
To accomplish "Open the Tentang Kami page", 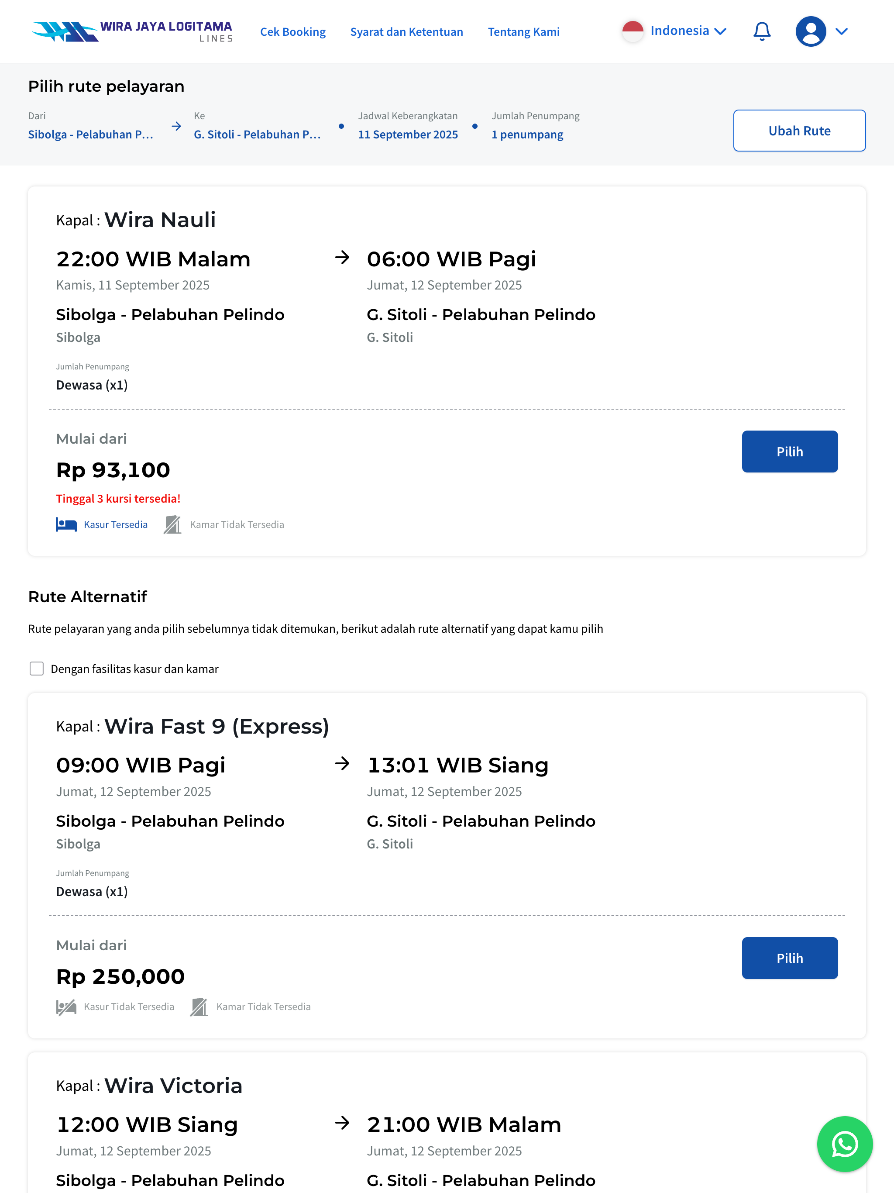I will pyautogui.click(x=523, y=32).
